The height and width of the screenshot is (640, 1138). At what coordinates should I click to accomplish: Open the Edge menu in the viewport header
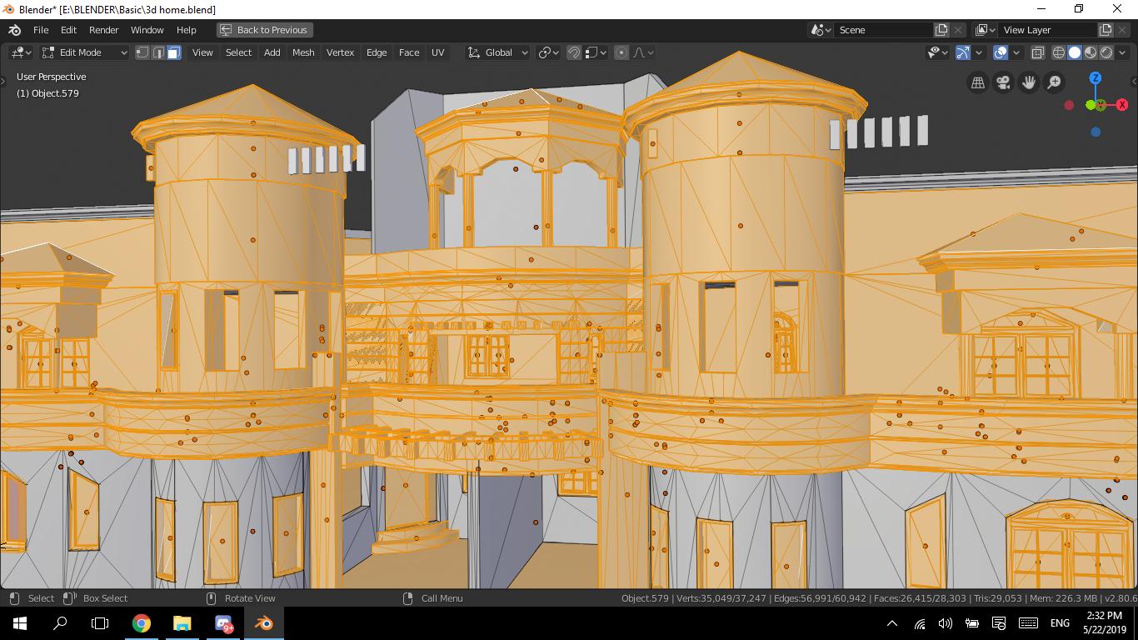click(377, 52)
